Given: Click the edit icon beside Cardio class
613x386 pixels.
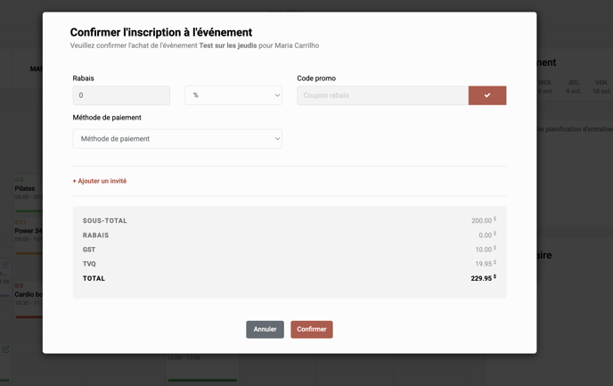Looking at the screenshot, I should coord(5,265).
